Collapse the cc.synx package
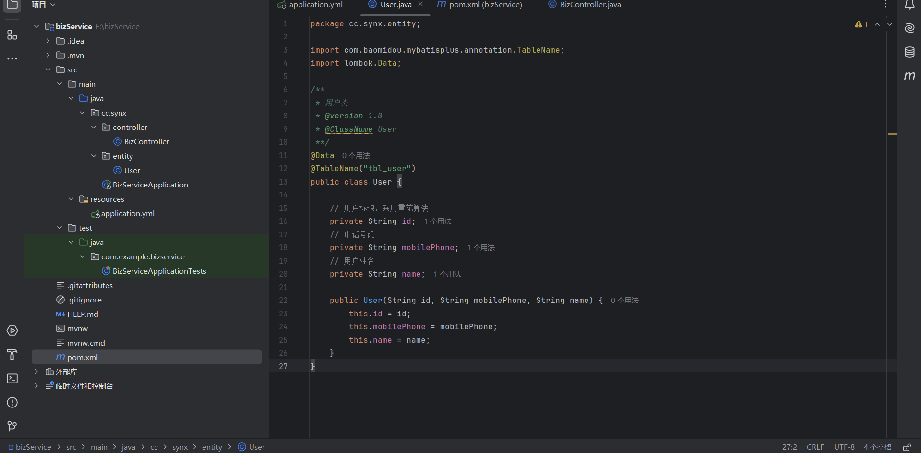This screenshot has width=921, height=453. (82, 113)
